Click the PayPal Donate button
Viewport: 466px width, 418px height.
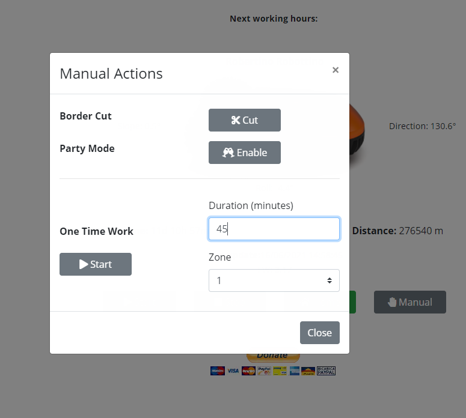click(x=273, y=357)
